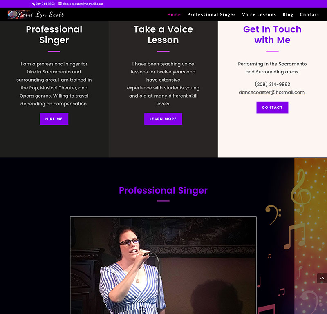327x314 pixels.
Task: Open Contact in the navigation bar
Action: [x=309, y=15]
